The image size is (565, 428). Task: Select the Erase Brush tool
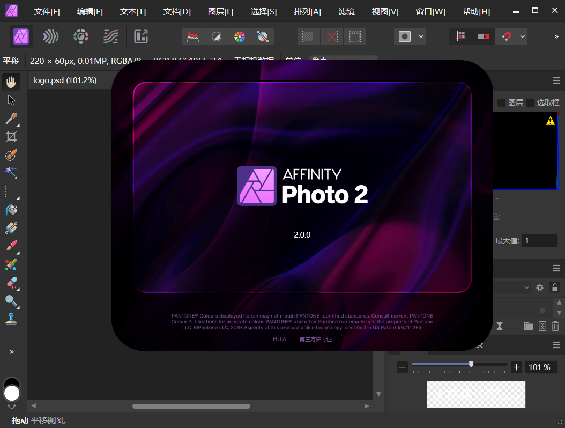(11, 283)
